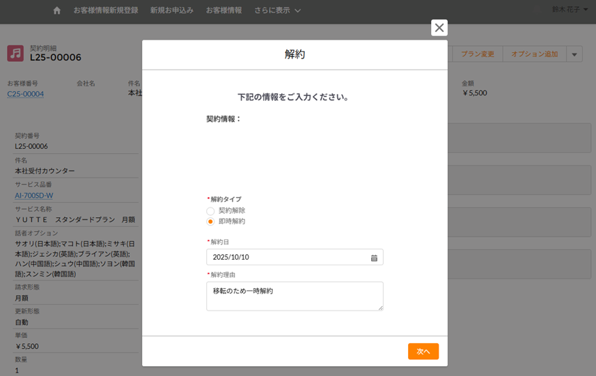596x376 pixels.
Task: Grab the 解約理由 textarea resize handle
Action: 380,308
